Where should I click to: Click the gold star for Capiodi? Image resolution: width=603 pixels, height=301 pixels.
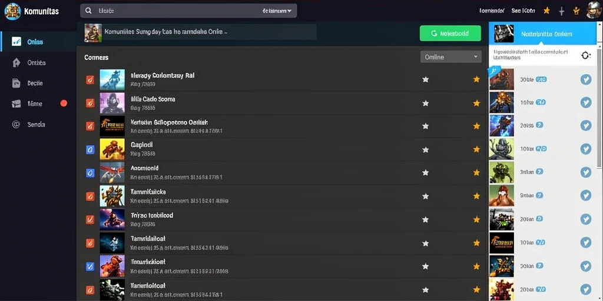click(x=476, y=149)
